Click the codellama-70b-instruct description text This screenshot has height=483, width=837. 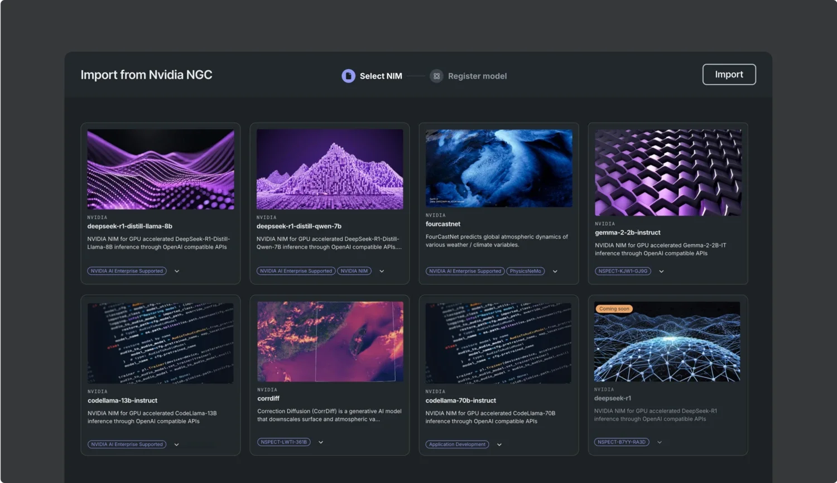[x=490, y=417]
